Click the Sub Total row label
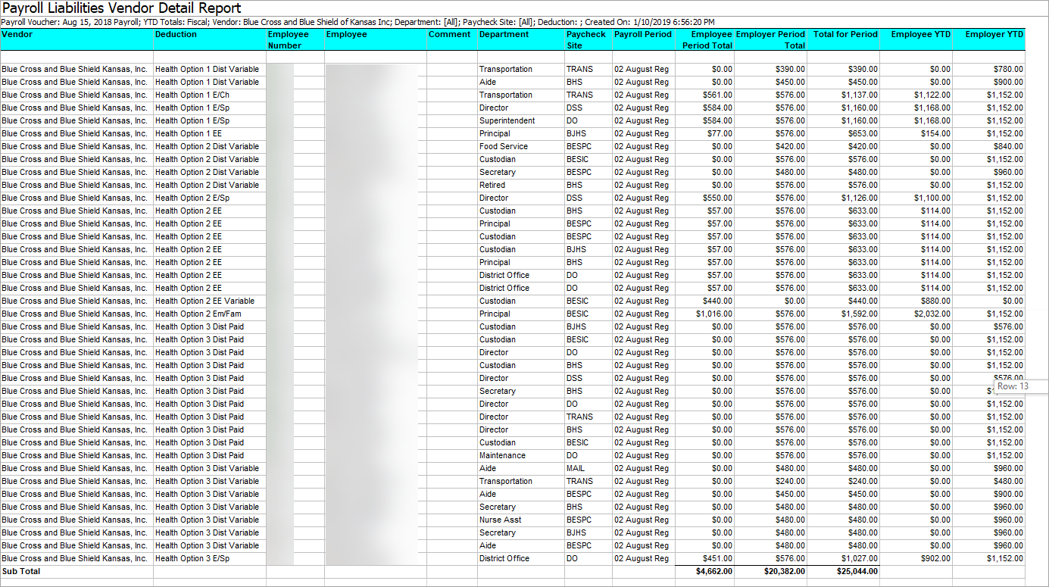1049x587 pixels. click(x=21, y=572)
